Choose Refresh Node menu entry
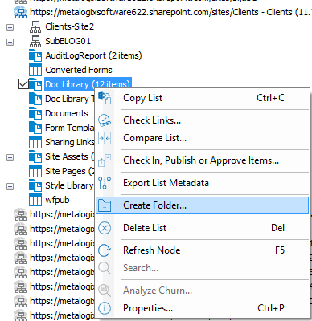This screenshot has width=312, height=321. pyautogui.click(x=203, y=250)
